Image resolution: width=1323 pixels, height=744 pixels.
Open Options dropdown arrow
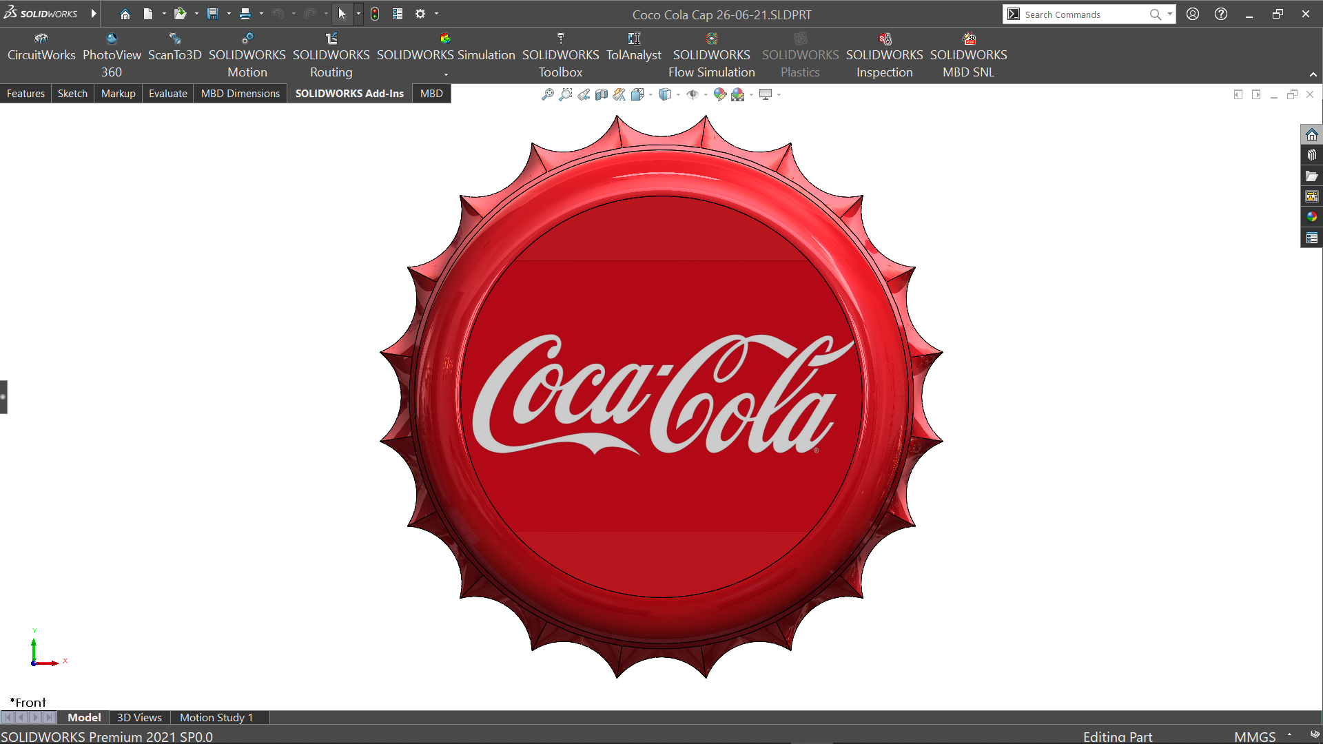[436, 14]
